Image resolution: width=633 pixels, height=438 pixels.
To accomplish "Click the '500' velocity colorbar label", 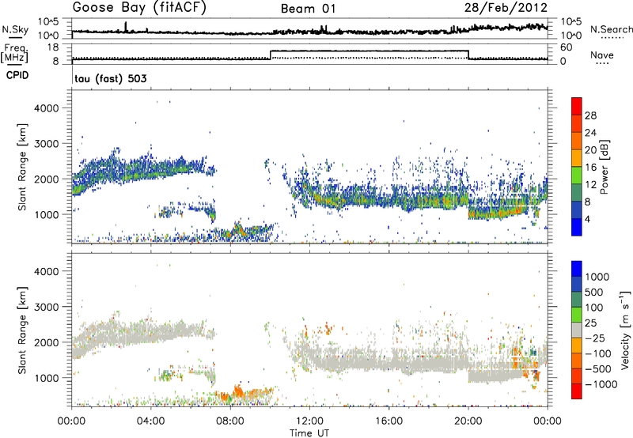I will 594,293.
